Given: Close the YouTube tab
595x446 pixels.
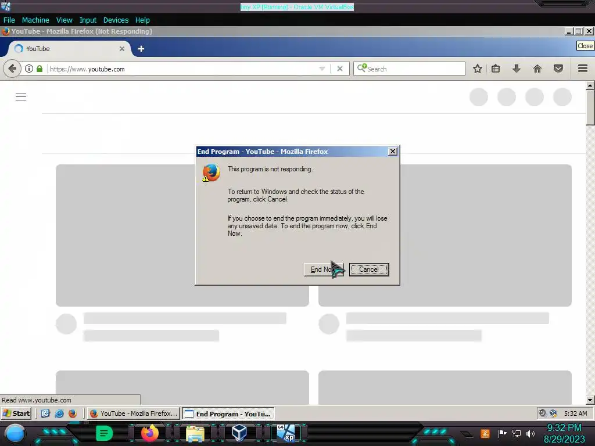Looking at the screenshot, I should tap(122, 49).
